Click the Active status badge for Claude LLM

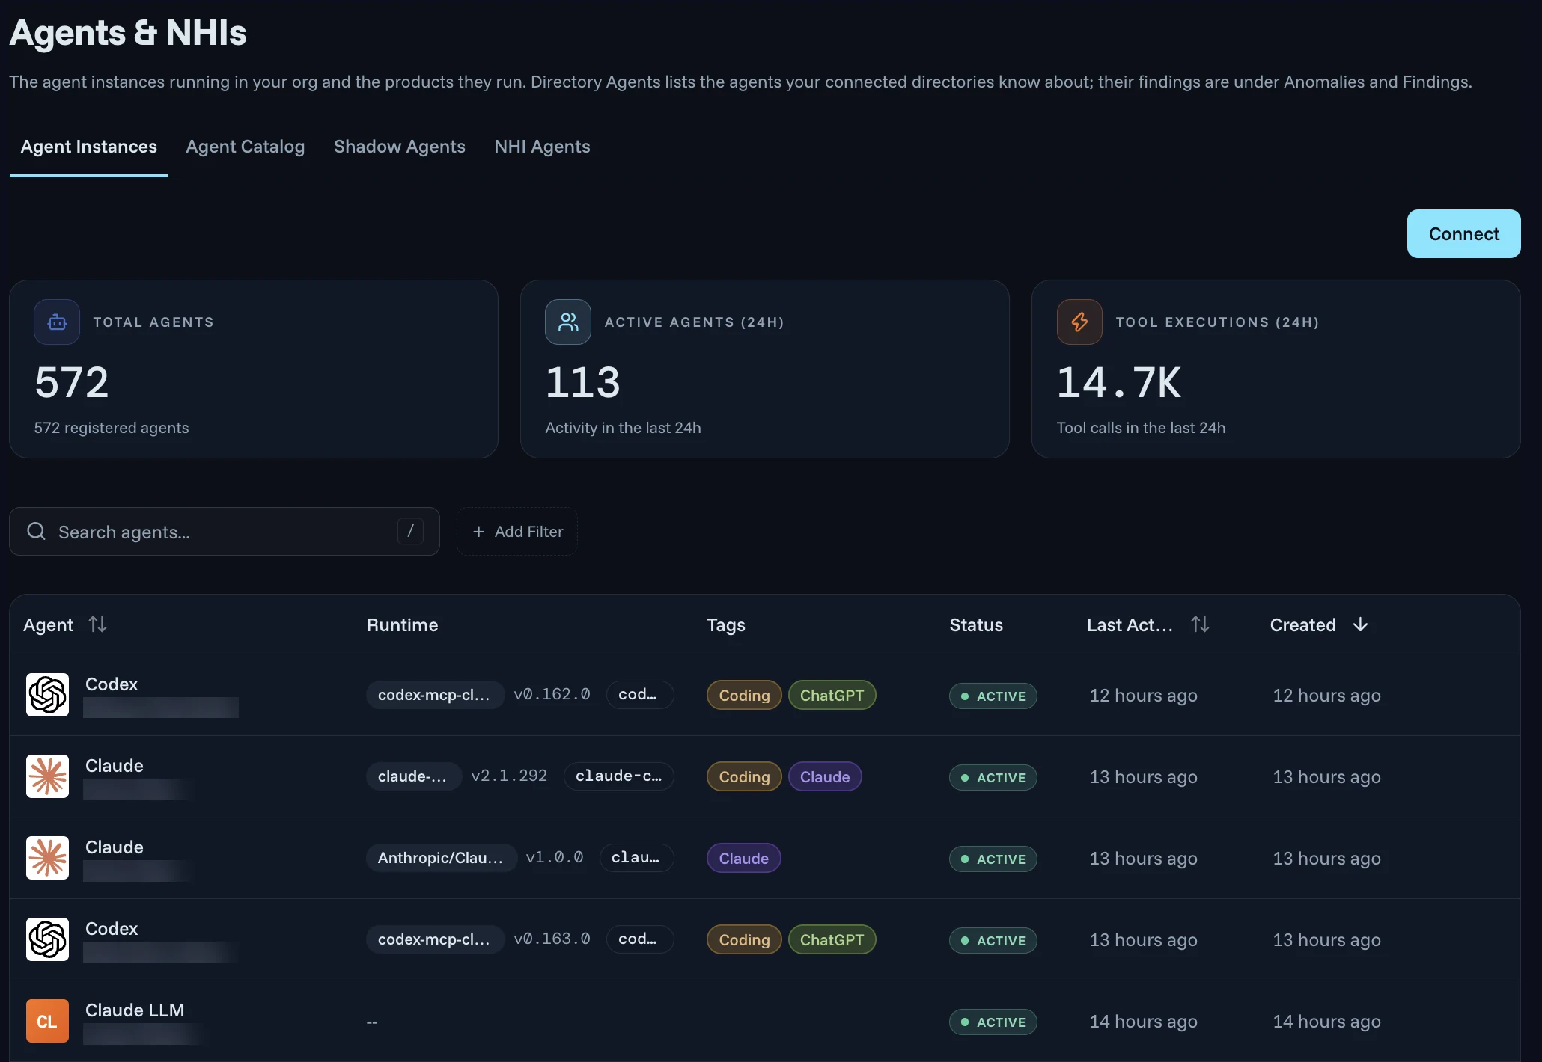(993, 1022)
